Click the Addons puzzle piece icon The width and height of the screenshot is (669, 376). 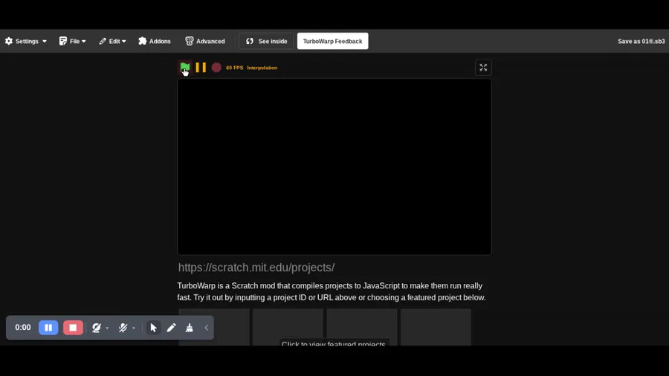point(143,41)
